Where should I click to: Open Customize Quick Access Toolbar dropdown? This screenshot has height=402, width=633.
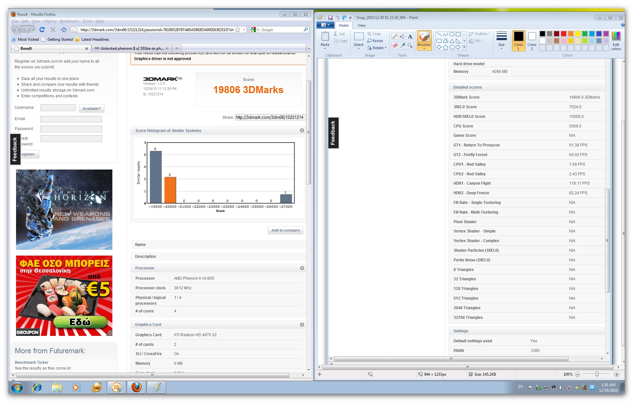pos(351,18)
